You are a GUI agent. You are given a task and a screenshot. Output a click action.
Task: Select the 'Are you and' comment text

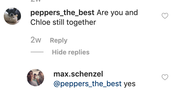tap(117, 13)
